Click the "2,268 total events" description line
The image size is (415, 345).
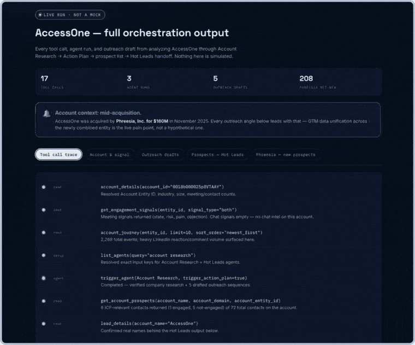click(x=177, y=239)
